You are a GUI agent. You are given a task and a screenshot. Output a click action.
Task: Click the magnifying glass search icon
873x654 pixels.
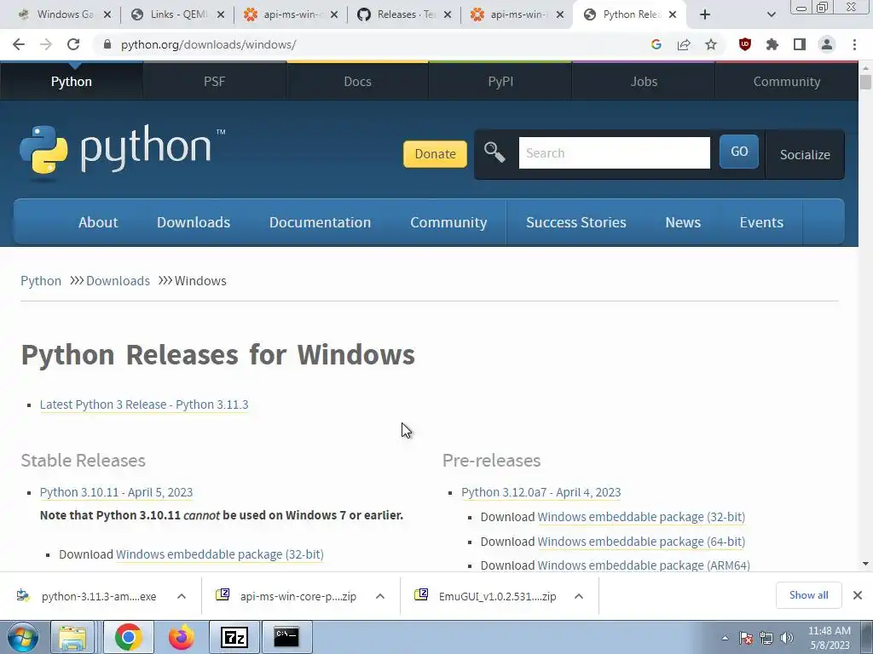pyautogui.click(x=494, y=152)
